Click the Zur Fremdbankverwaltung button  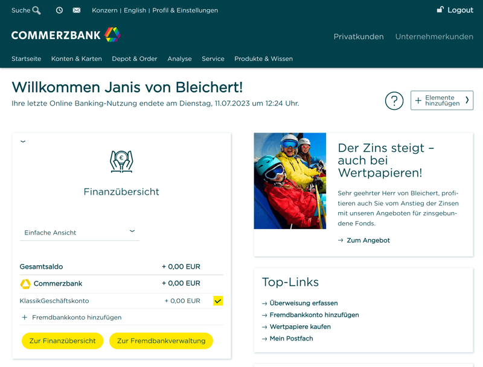click(x=161, y=341)
